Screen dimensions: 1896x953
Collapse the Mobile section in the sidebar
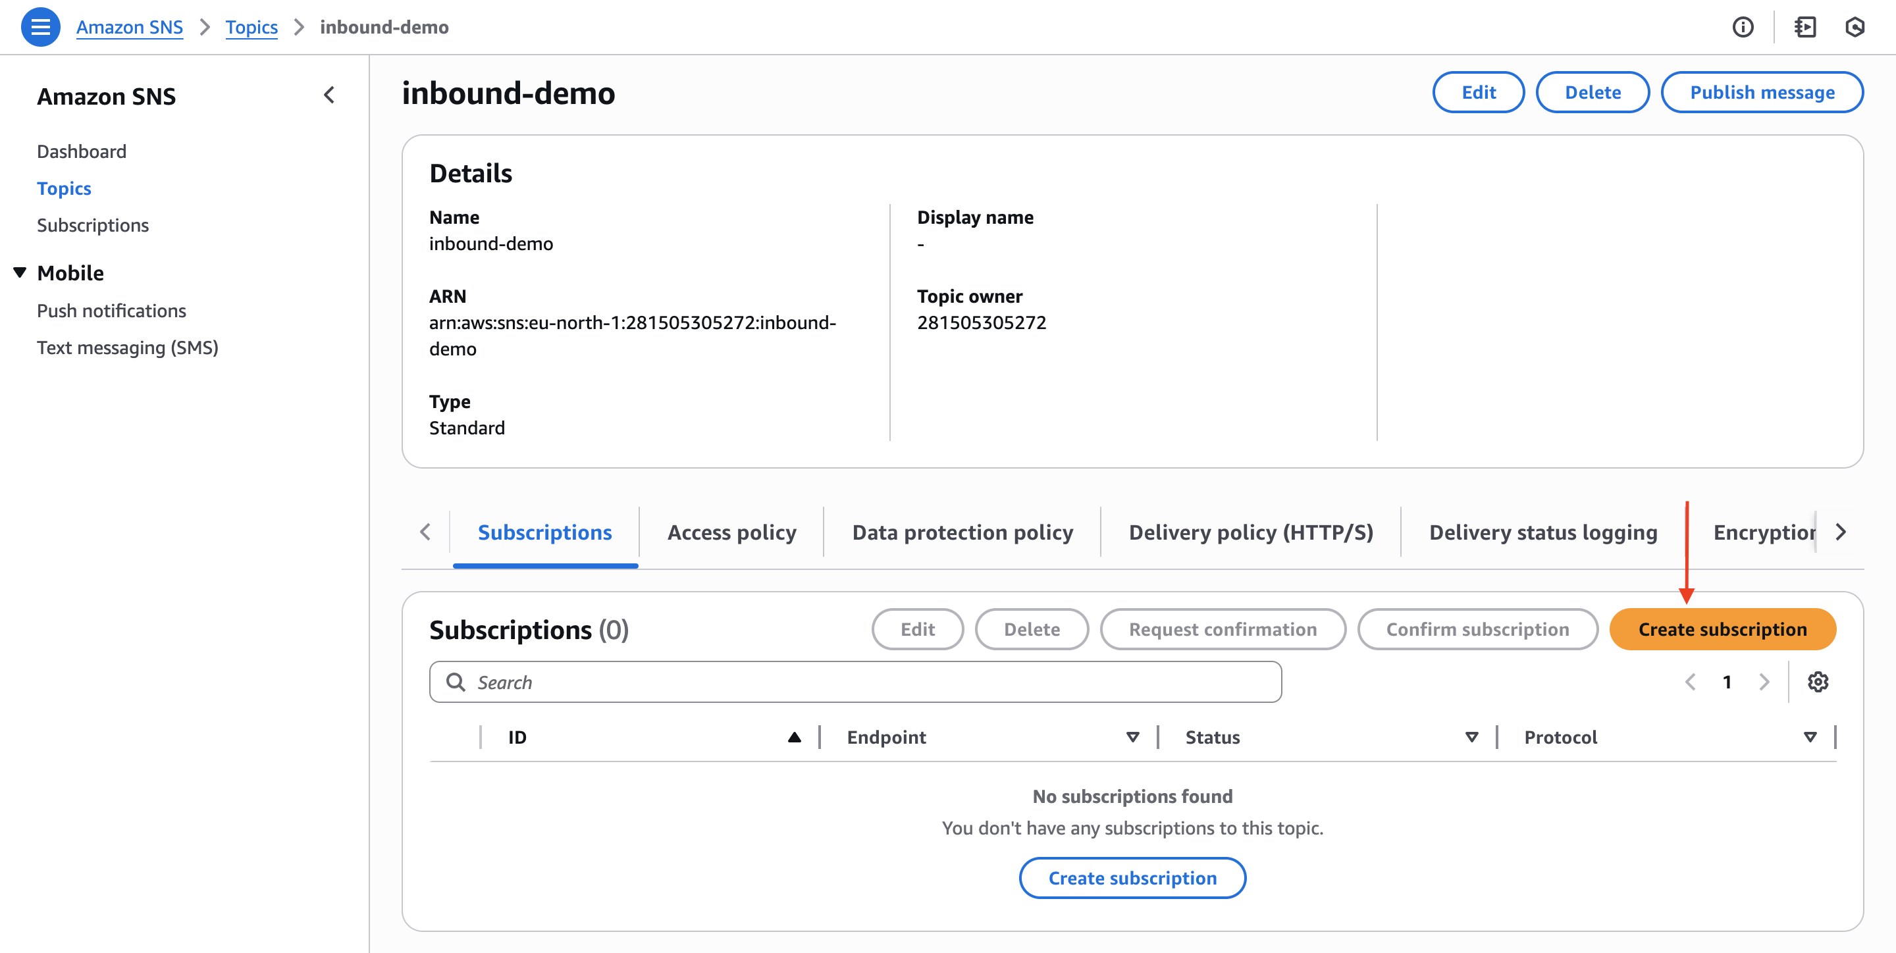pos(18,272)
